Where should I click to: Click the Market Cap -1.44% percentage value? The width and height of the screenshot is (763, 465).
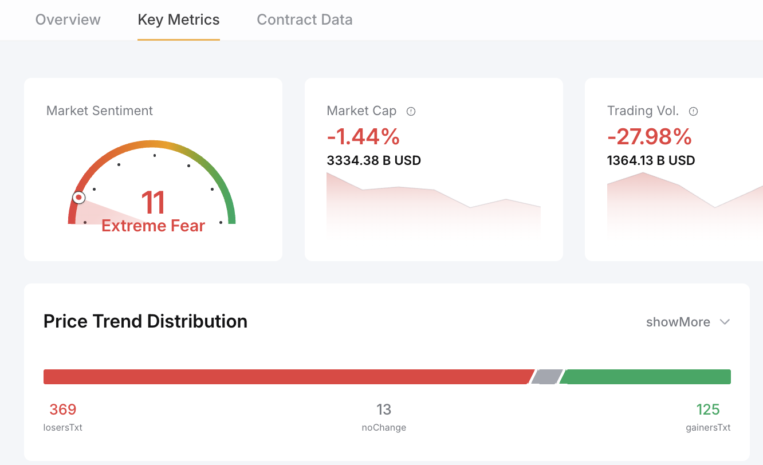363,137
